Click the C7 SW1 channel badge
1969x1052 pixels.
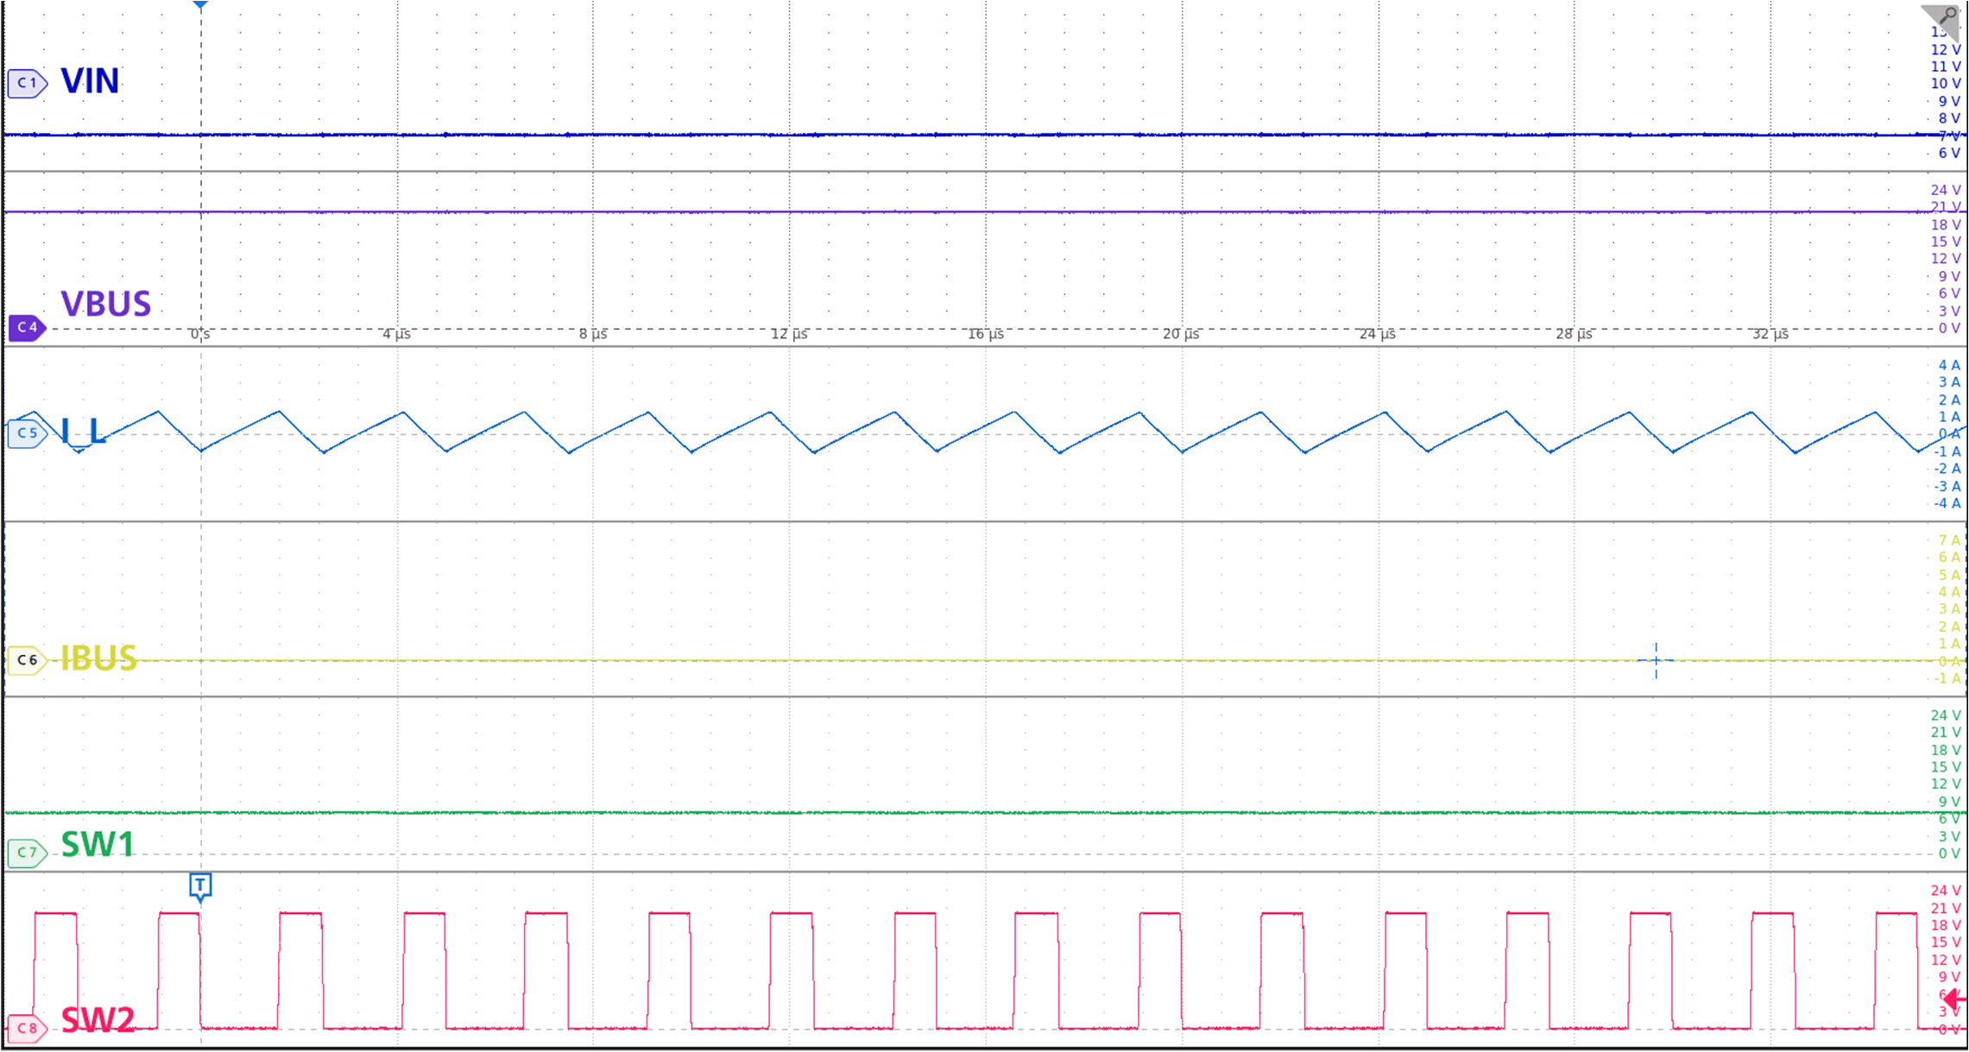click(x=26, y=853)
